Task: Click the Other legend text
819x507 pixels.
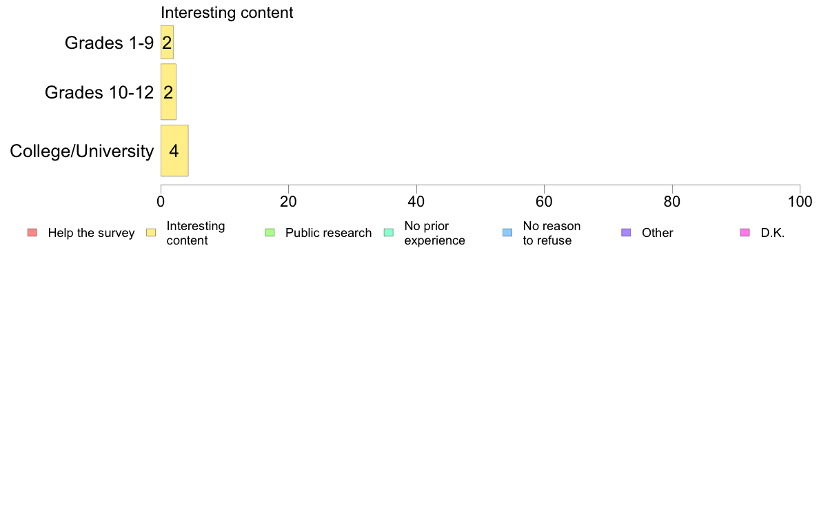Action: coord(658,233)
